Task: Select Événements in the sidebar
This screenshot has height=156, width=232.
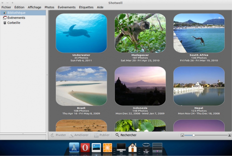Action: coord(16,18)
